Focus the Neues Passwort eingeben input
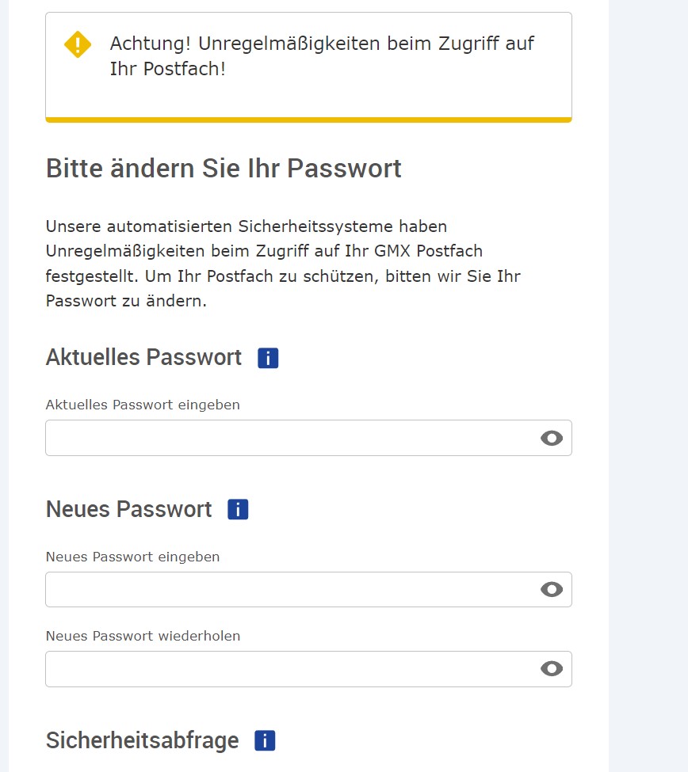 308,589
